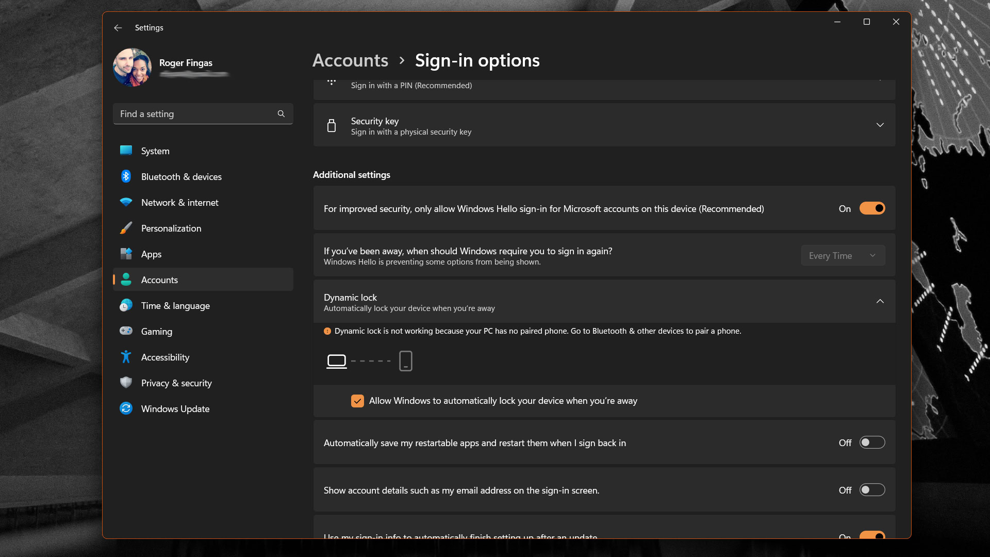Click the search magnifier icon
Viewport: 990px width, 557px height.
pos(281,114)
